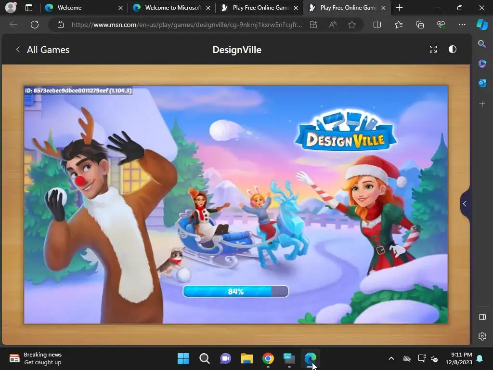Toggle the sidebar layout icon

tap(482, 317)
